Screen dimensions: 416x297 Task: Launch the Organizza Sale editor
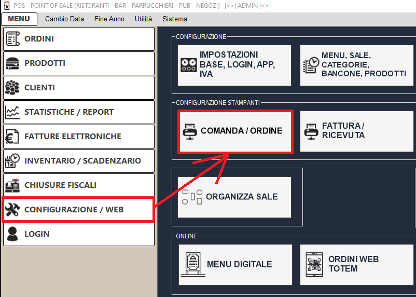point(234,197)
